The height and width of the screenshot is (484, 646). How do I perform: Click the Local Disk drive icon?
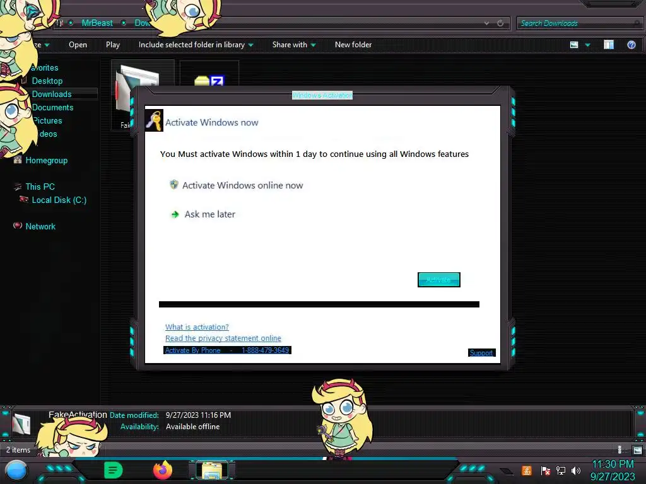[x=24, y=199]
